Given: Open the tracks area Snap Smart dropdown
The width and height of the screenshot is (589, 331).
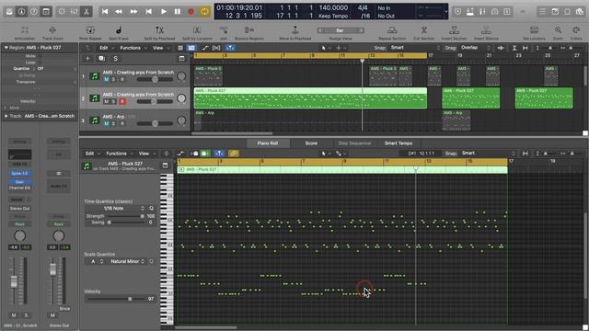Looking at the screenshot, I should [415, 48].
